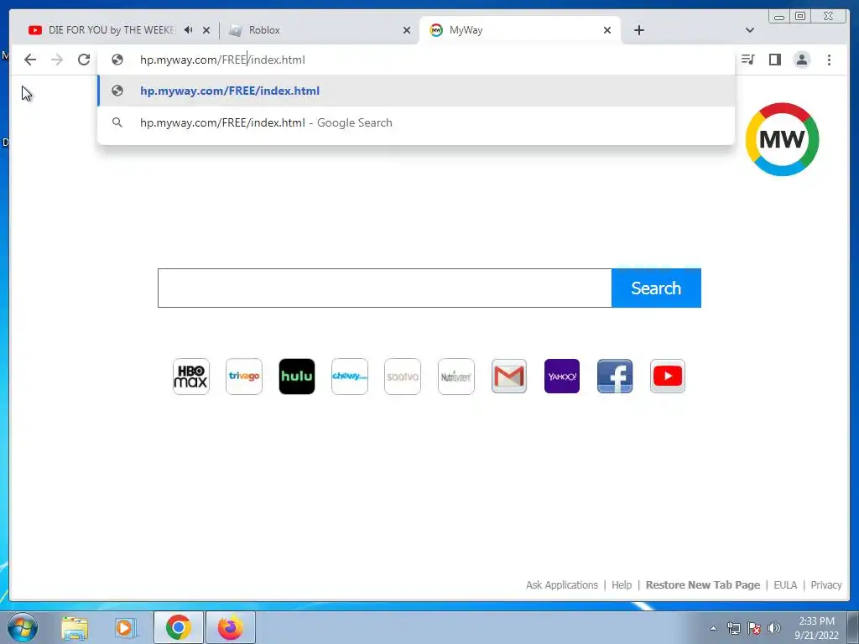Go back to the previous page
Viewport: 859px width, 644px height.
pos(30,60)
